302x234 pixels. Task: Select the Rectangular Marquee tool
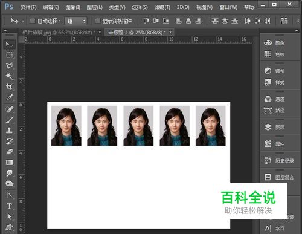[9, 55]
